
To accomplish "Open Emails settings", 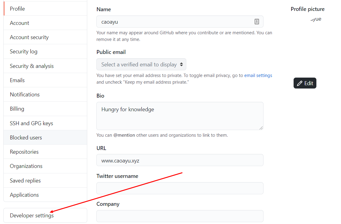I will click(17, 80).
